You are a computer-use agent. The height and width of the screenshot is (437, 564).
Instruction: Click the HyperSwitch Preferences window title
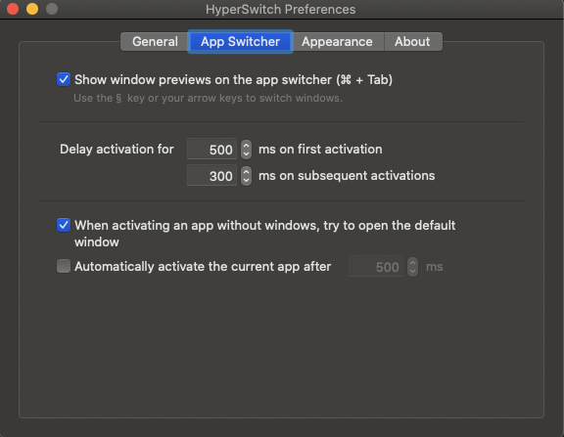pos(281,10)
